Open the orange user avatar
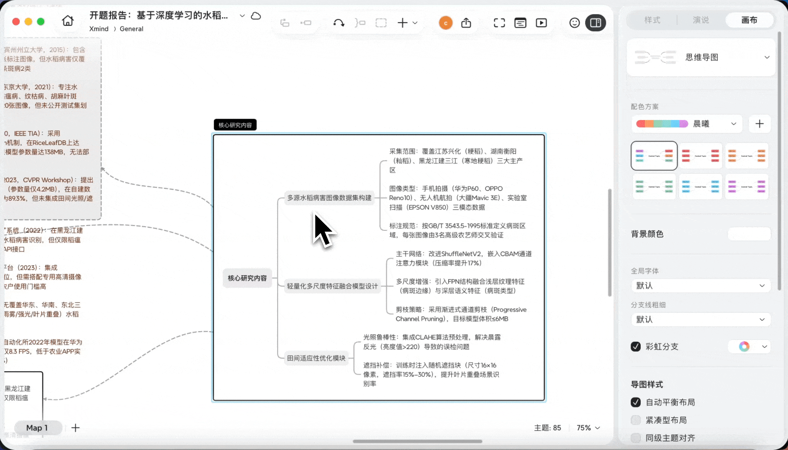This screenshot has height=450, width=788. 446,23
